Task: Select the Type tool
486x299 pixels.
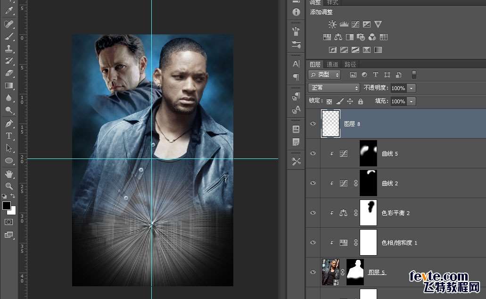Action: (9, 135)
